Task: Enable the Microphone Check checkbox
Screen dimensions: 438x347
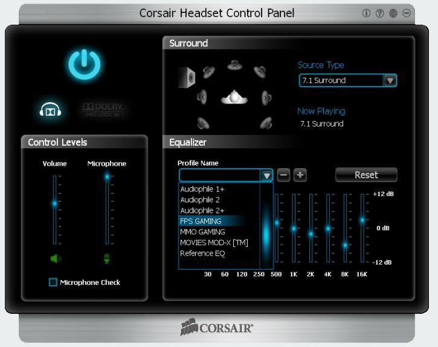Action: [53, 282]
